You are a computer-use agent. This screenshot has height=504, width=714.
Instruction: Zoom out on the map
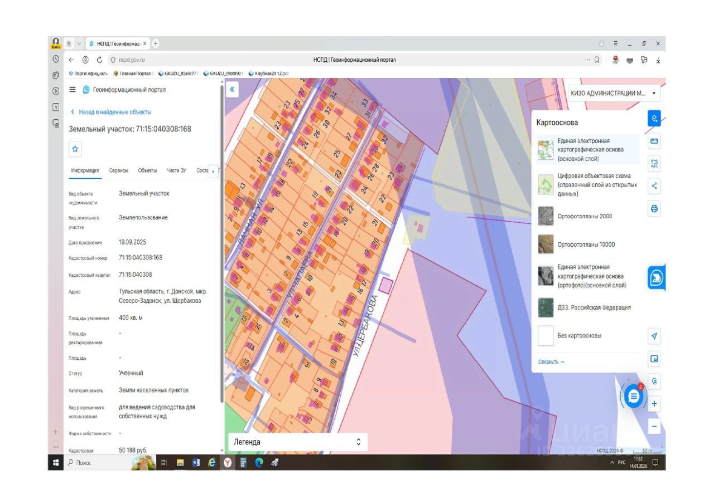point(654,427)
